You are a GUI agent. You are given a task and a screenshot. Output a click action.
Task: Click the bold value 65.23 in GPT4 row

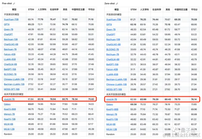[x=31, y=24]
